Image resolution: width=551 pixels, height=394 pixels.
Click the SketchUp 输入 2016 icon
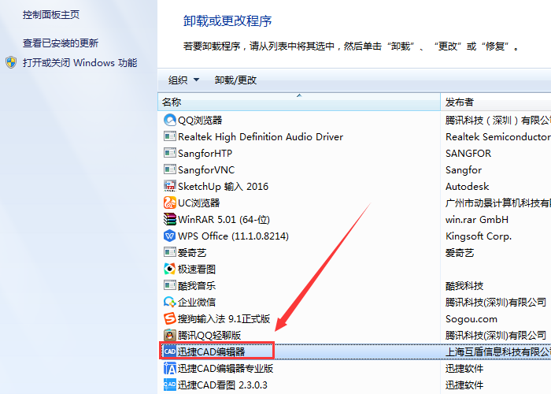click(x=170, y=186)
